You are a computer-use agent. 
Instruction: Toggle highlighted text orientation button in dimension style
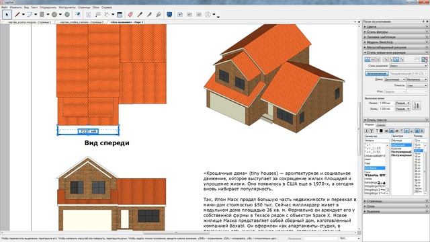(x=396, y=59)
